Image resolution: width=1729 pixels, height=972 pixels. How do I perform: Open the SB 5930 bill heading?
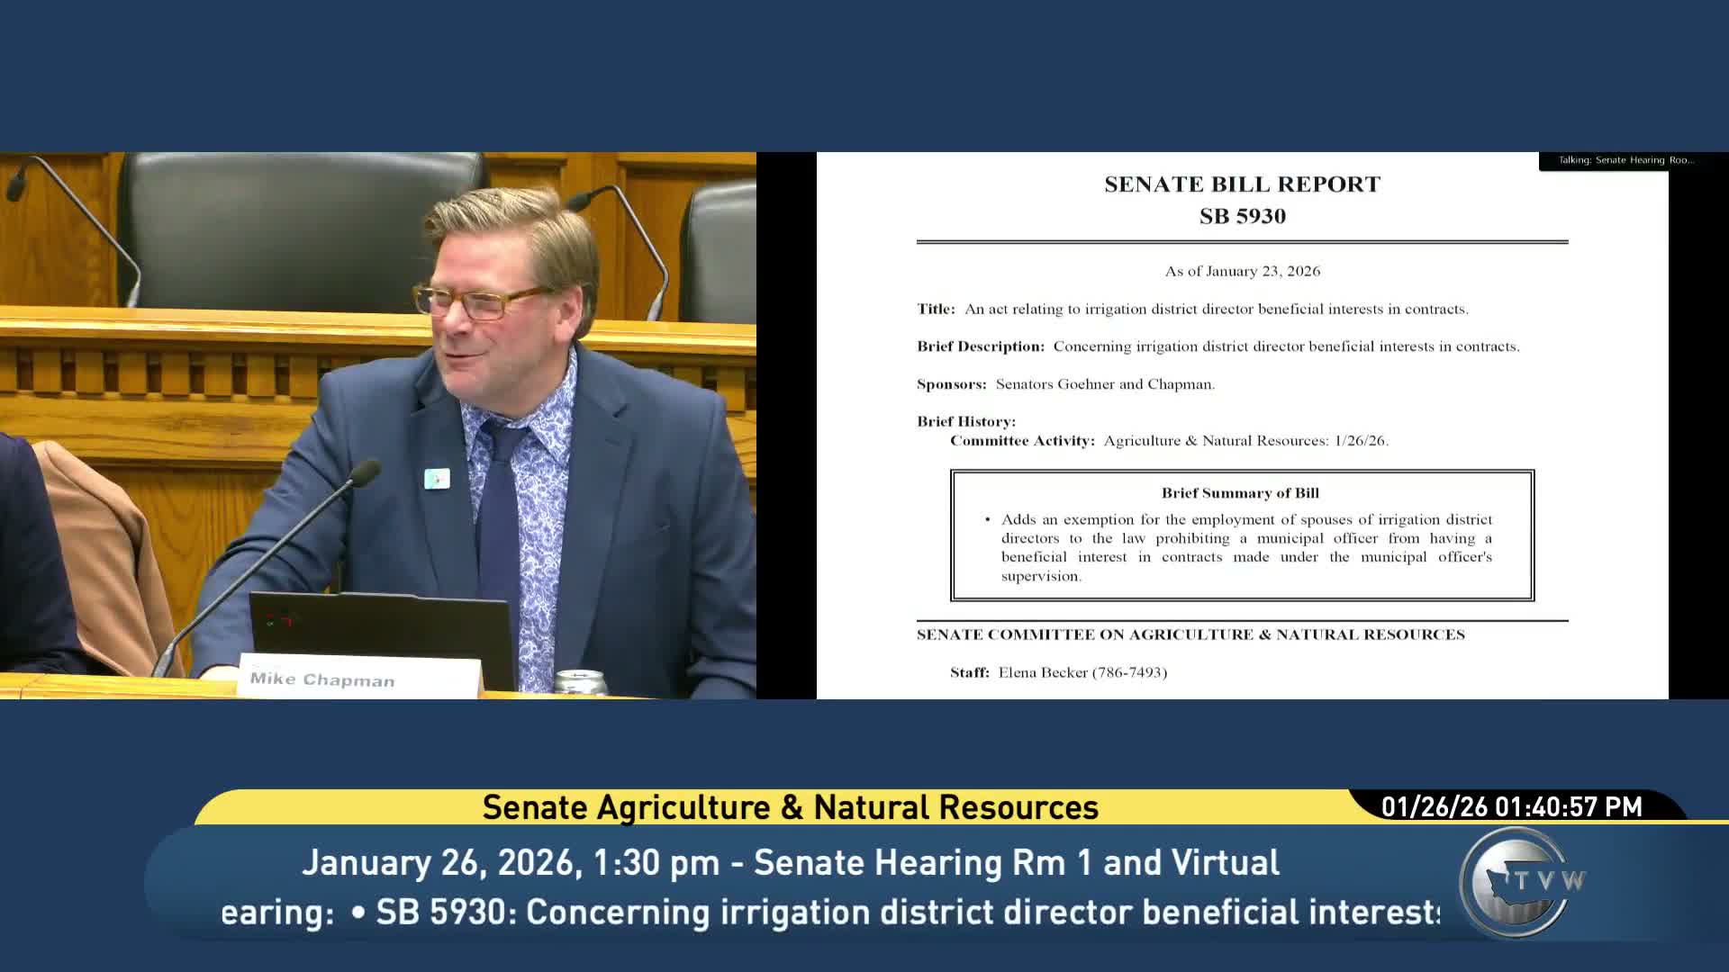1244,216
